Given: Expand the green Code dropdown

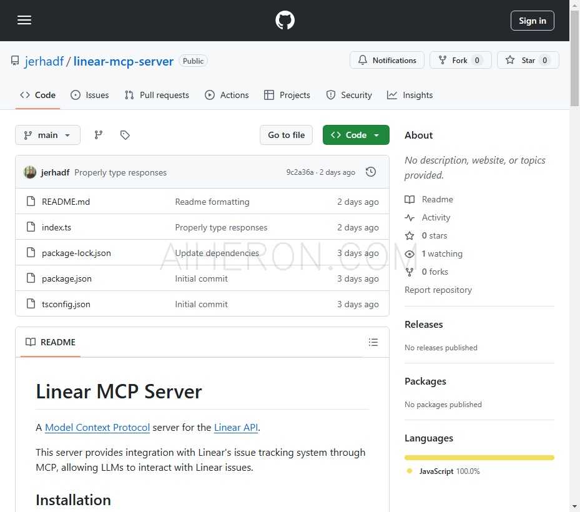Looking at the screenshot, I should (356, 135).
